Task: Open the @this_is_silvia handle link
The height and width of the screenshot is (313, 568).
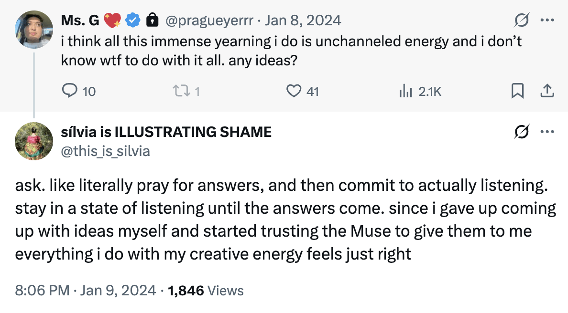Action: (106, 151)
